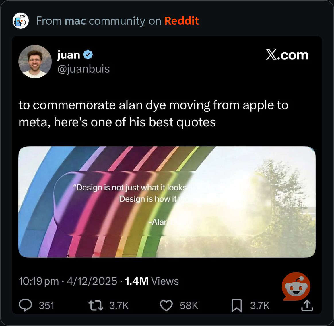The height and width of the screenshot is (326, 334).
Task: Open juan's profile picture
Action: (x=35, y=61)
